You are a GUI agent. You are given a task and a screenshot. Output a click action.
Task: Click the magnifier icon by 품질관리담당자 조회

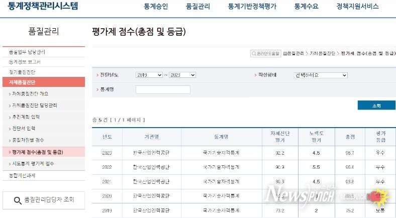[18, 200]
